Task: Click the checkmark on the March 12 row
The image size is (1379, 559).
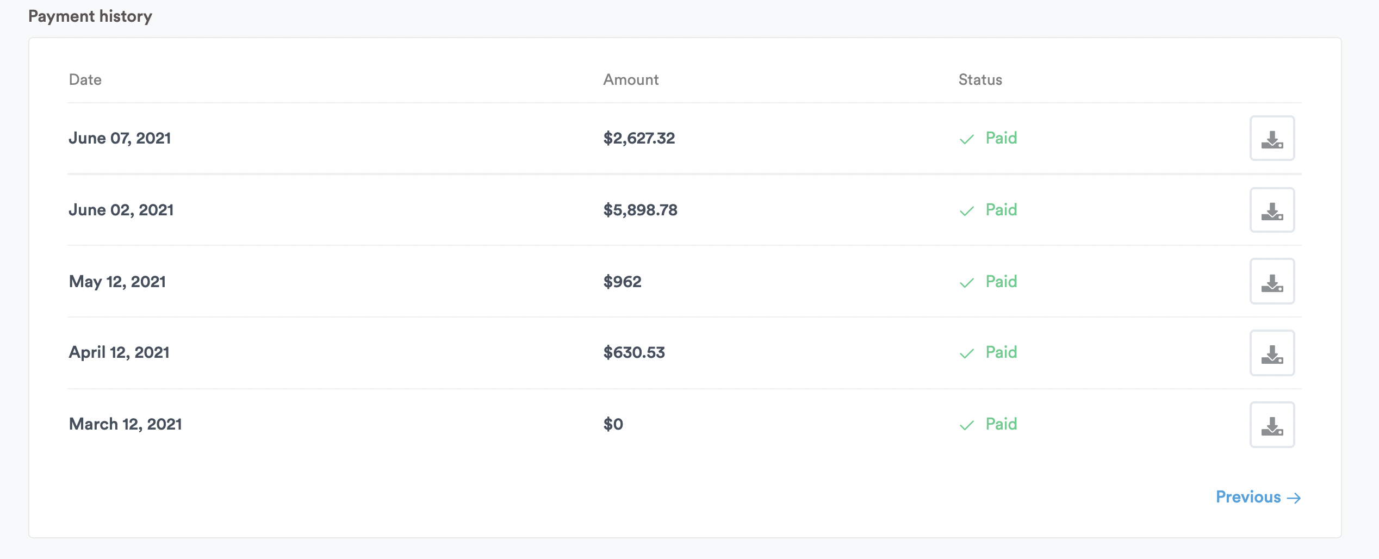Action: pyautogui.click(x=967, y=425)
